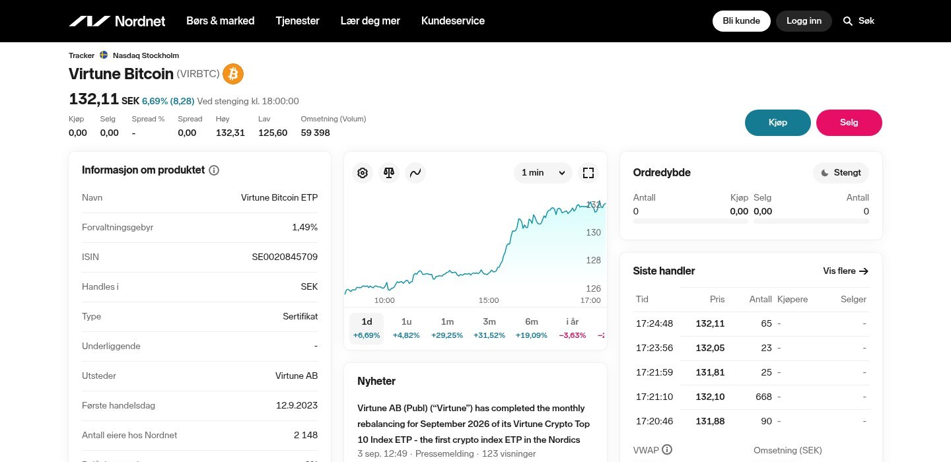Click the Pris column header

pyautogui.click(x=717, y=299)
